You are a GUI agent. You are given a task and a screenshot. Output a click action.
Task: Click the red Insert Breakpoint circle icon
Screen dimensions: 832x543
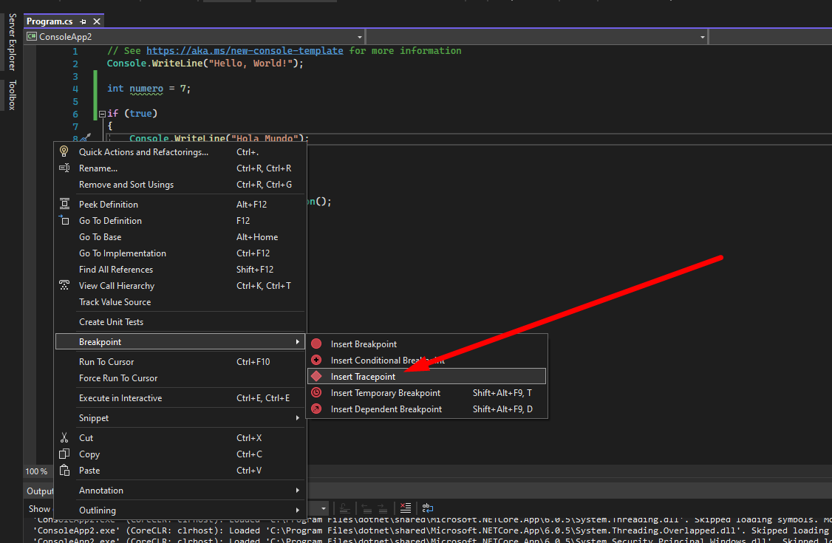(316, 344)
